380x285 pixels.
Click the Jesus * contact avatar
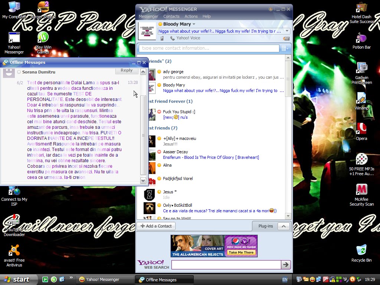[149, 194]
